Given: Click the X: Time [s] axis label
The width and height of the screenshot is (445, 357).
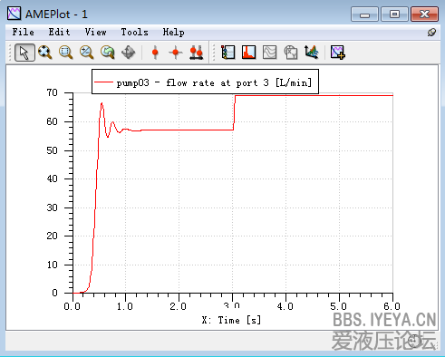Looking at the screenshot, I should click(x=231, y=320).
